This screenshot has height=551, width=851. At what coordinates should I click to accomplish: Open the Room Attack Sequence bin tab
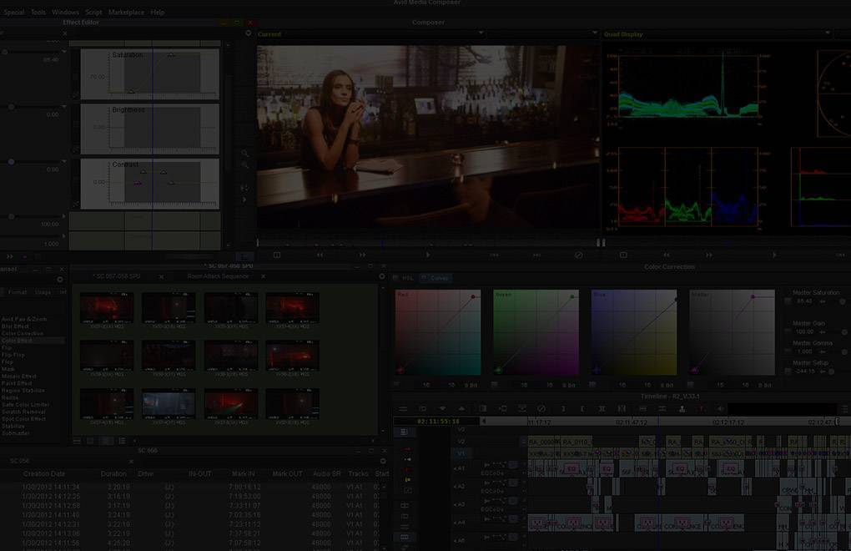coord(218,276)
